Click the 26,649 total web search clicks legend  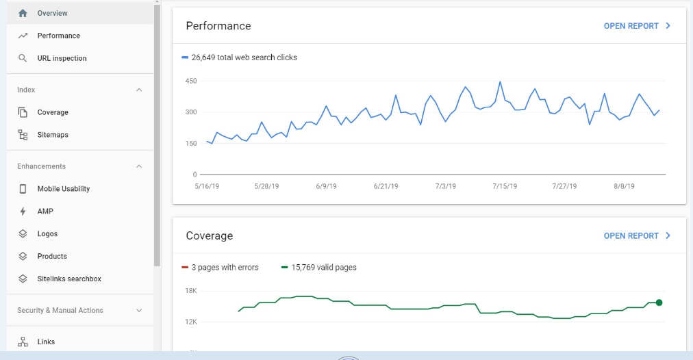coord(239,57)
